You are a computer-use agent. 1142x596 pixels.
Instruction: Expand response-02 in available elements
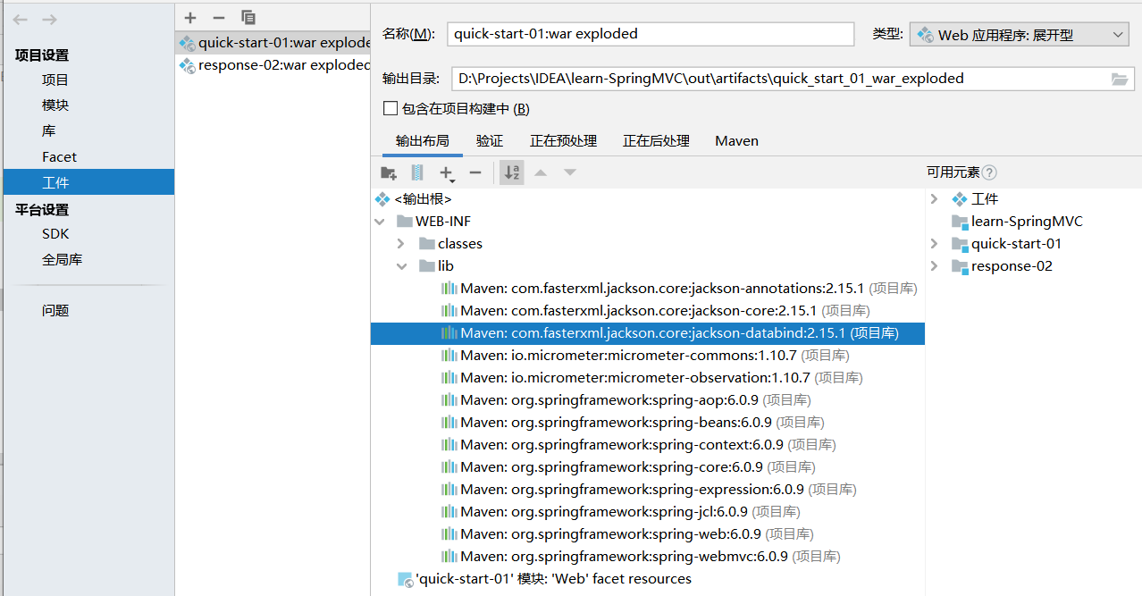[x=935, y=266]
